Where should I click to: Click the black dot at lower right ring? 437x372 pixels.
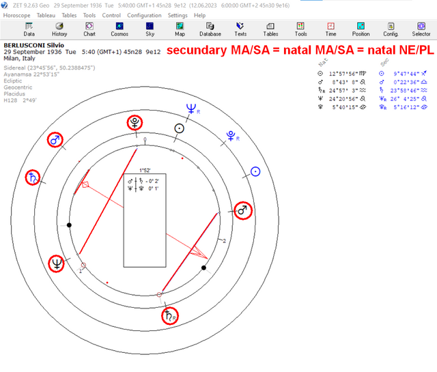point(203,268)
